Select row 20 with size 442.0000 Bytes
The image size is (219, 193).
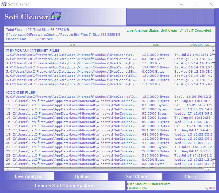point(109,143)
